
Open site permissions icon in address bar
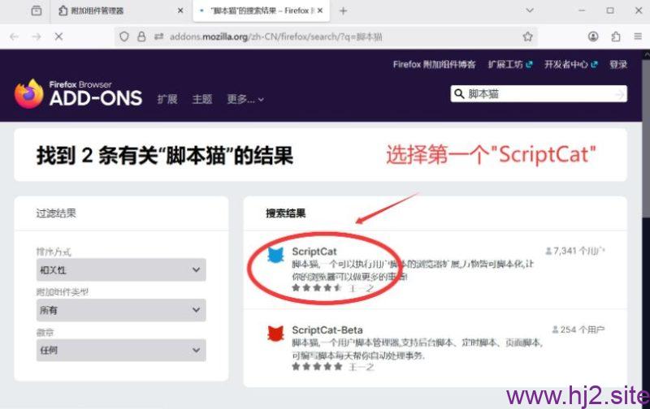pos(158,37)
